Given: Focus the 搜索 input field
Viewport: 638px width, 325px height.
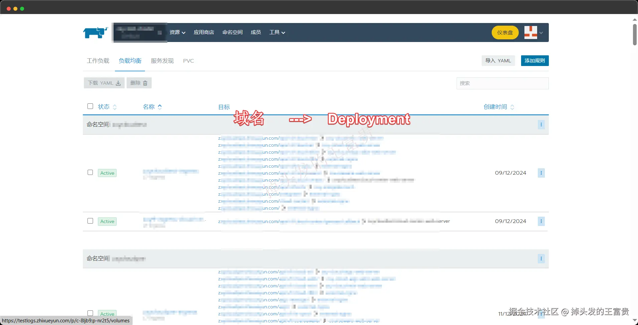Looking at the screenshot, I should point(502,83).
